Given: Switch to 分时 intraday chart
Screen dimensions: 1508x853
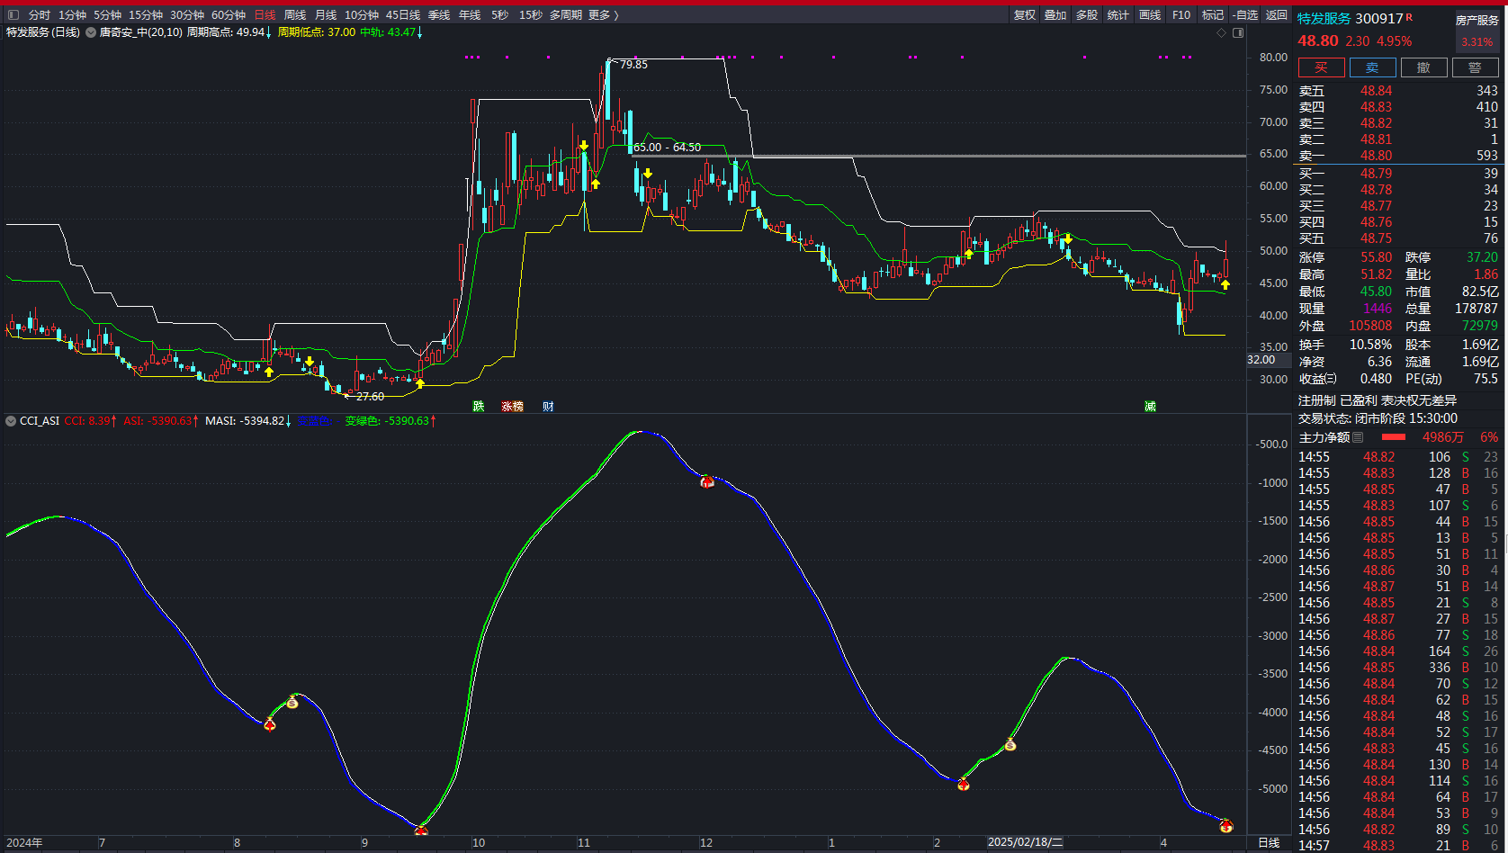Looking at the screenshot, I should click(x=40, y=14).
